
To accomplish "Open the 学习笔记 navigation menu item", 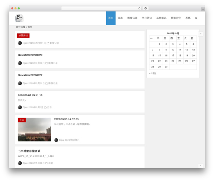I will (x=147, y=18).
